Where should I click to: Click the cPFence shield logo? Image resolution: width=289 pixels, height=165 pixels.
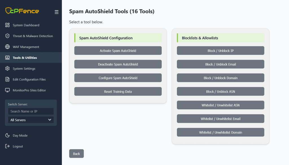pos(9,11)
